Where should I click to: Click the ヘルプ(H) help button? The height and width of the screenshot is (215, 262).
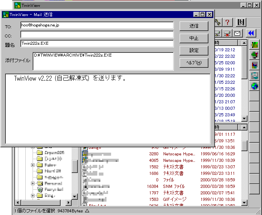(194, 63)
